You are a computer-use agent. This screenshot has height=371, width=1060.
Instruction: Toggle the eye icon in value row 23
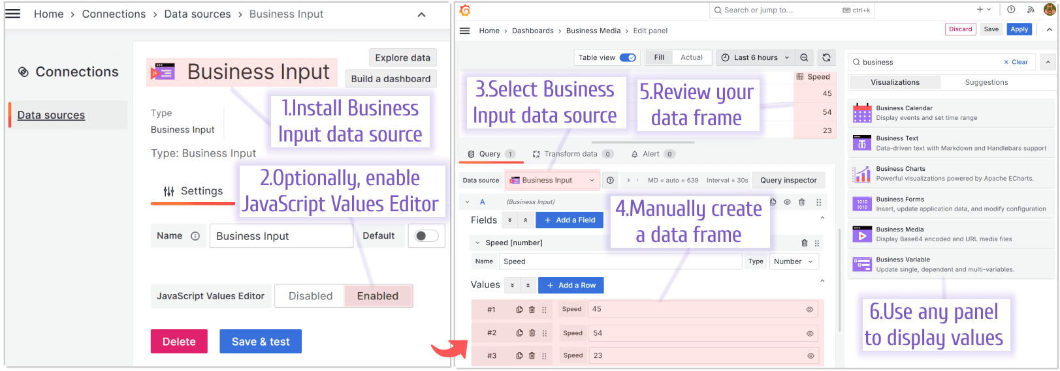click(x=811, y=356)
